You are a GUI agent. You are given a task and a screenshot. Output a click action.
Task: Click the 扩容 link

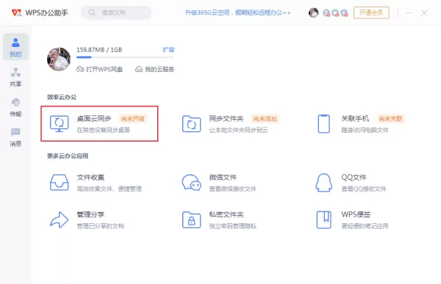[x=168, y=50]
